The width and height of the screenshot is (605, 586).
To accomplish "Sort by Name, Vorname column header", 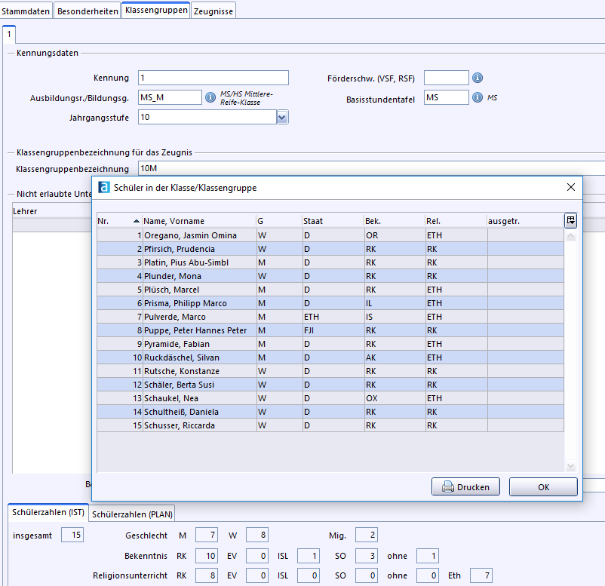I will pos(198,221).
